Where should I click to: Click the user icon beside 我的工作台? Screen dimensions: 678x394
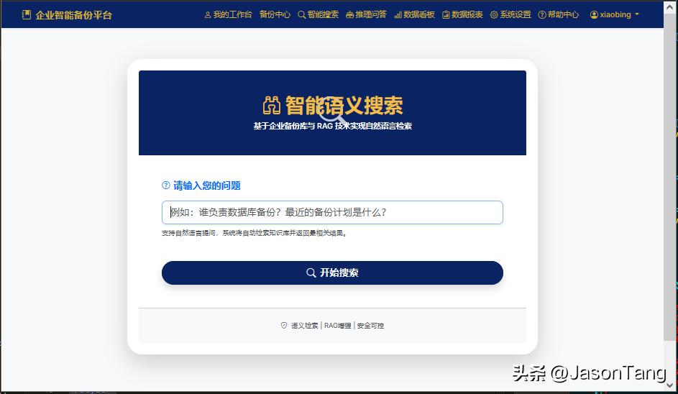(208, 14)
